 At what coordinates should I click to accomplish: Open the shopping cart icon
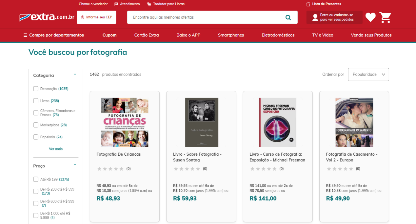[386, 17]
